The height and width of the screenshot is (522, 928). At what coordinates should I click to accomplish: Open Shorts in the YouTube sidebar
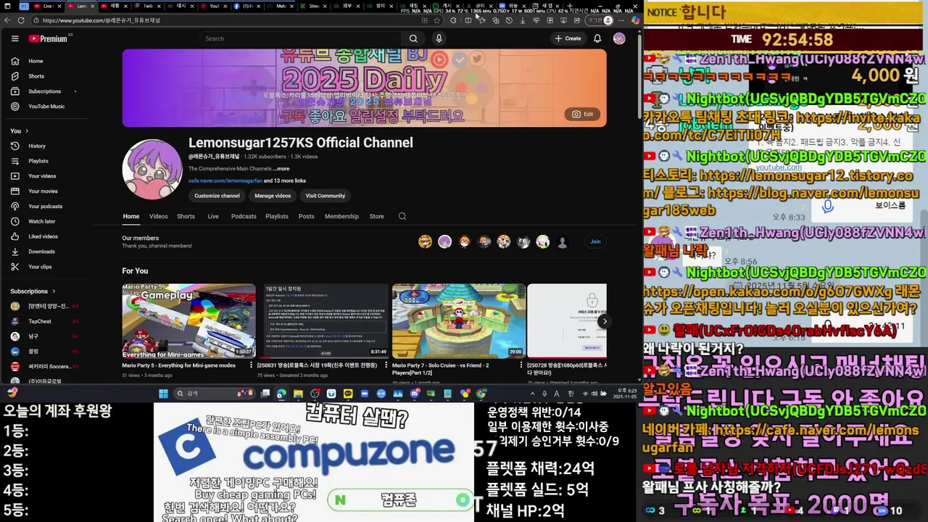pos(36,76)
